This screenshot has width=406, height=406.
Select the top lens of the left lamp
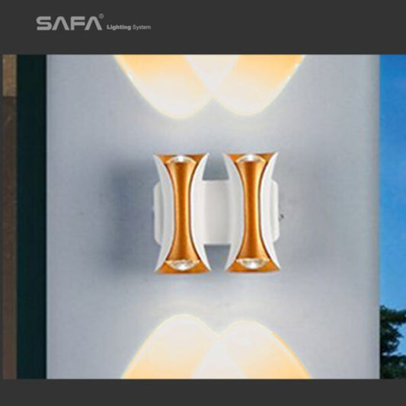point(181,160)
